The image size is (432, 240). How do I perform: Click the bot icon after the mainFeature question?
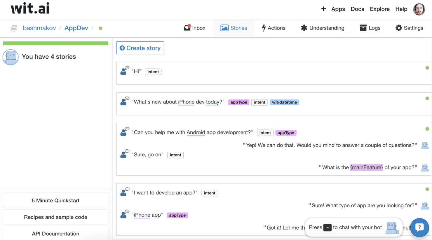(x=425, y=168)
